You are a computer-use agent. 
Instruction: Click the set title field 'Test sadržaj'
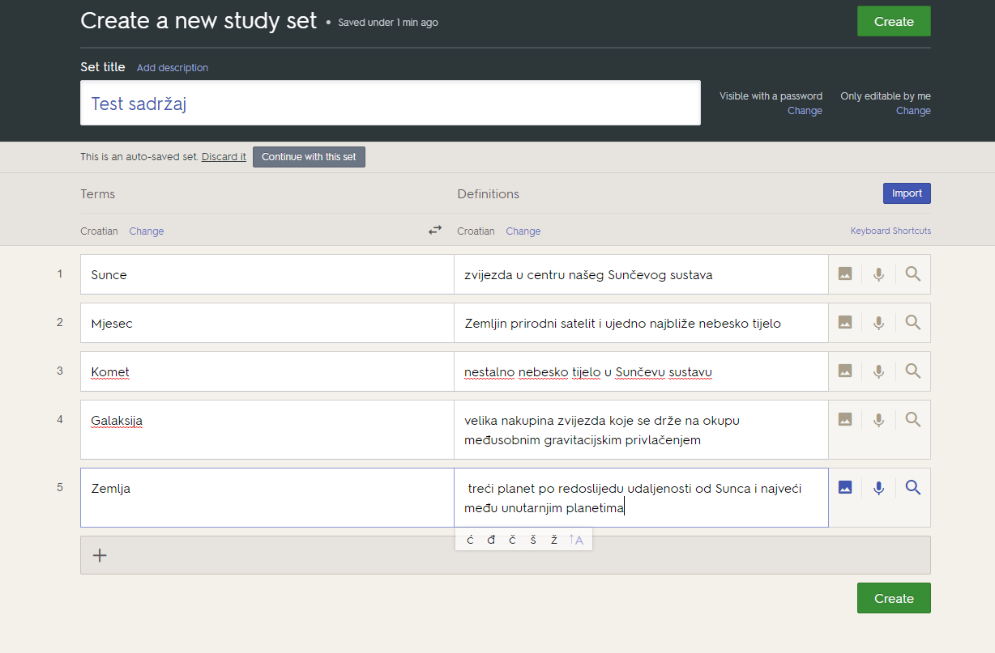pyautogui.click(x=390, y=104)
